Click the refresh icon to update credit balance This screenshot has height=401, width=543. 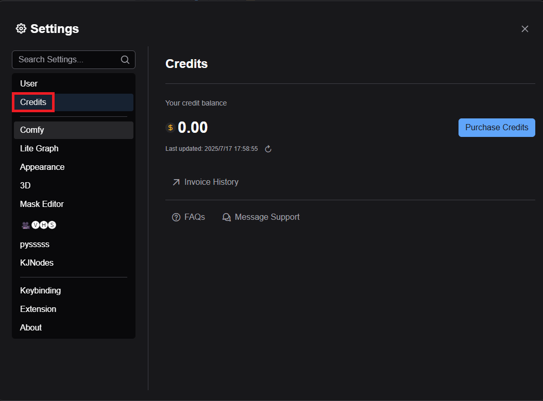point(267,148)
